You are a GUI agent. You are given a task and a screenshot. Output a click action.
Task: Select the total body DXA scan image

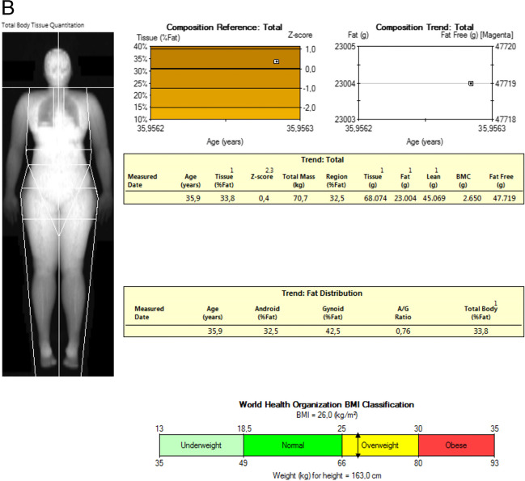[58, 205]
